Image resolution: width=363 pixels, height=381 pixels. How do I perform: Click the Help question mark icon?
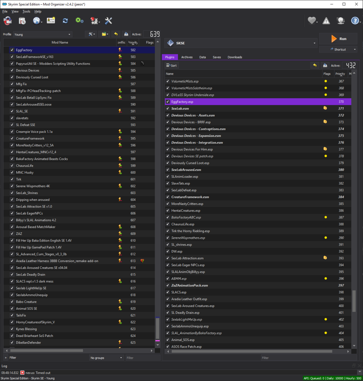click(355, 21)
